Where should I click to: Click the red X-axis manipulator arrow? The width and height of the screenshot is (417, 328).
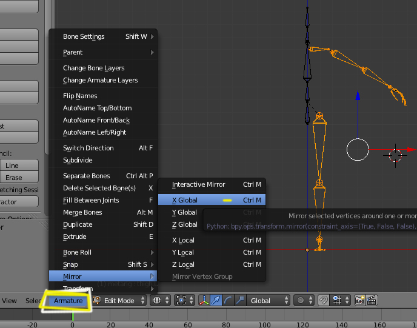(412, 150)
